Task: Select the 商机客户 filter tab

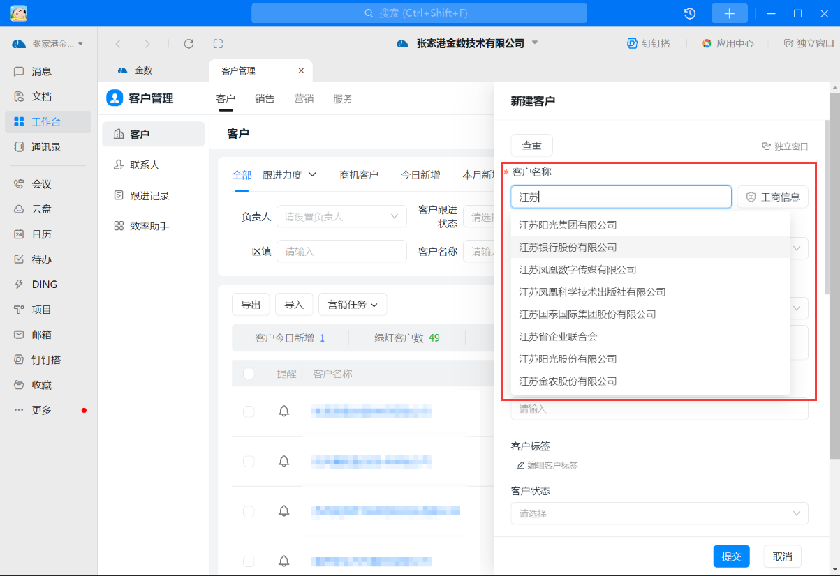Action: tap(359, 175)
